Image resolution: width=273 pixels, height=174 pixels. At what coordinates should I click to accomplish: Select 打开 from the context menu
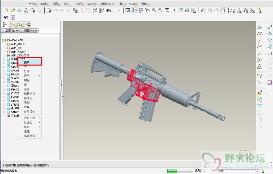click(x=27, y=71)
